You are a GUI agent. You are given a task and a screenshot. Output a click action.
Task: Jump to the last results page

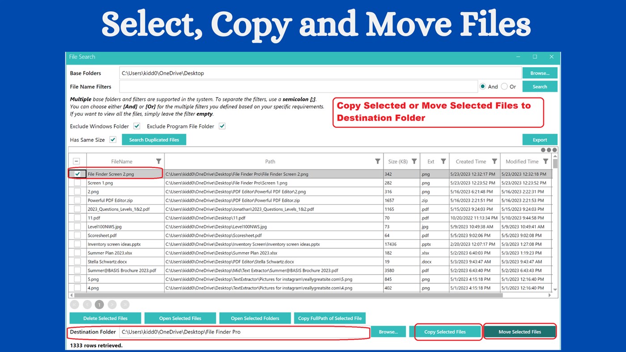(124, 304)
